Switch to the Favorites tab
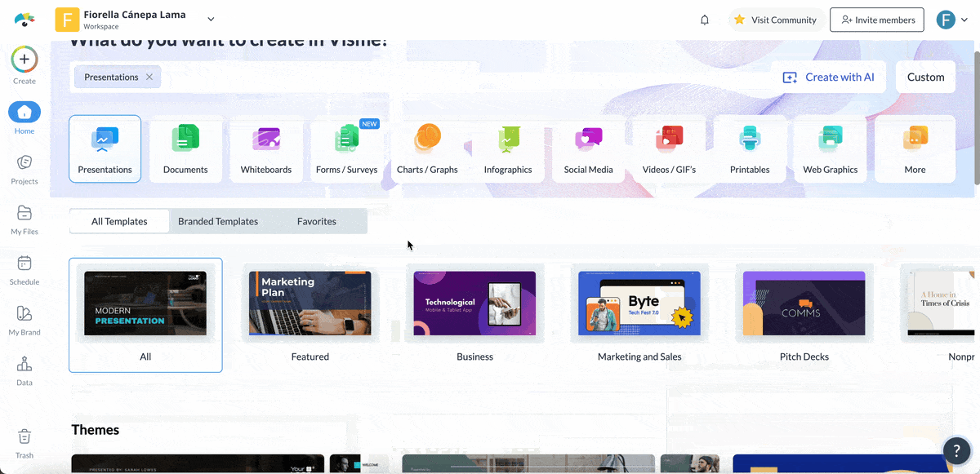The width and height of the screenshot is (980, 474). 317,221
